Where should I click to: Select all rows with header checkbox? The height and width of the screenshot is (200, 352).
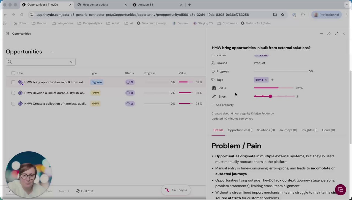tap(13, 73)
